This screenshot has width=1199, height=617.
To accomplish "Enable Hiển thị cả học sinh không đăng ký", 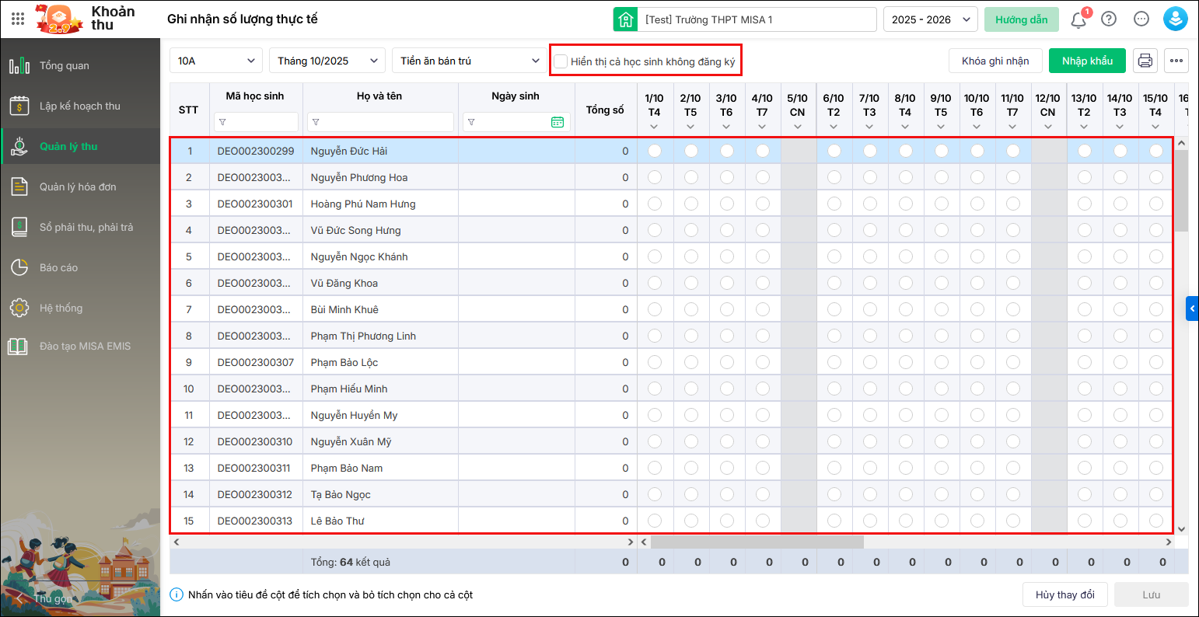I will click(561, 61).
